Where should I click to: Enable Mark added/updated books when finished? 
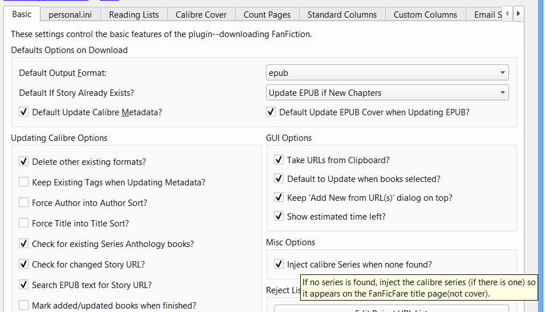[x=24, y=306]
